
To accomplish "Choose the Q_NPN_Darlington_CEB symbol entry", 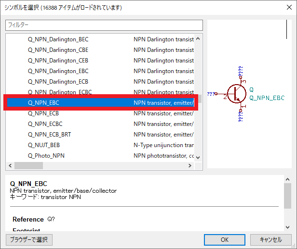I will (58, 61).
